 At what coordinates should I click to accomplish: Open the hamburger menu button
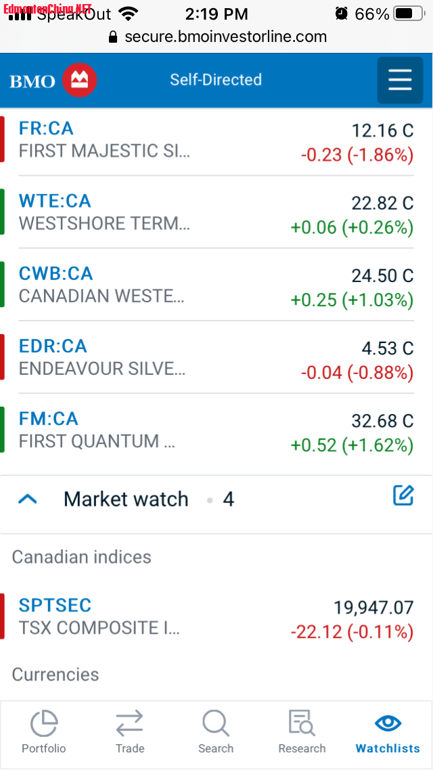[x=400, y=80]
